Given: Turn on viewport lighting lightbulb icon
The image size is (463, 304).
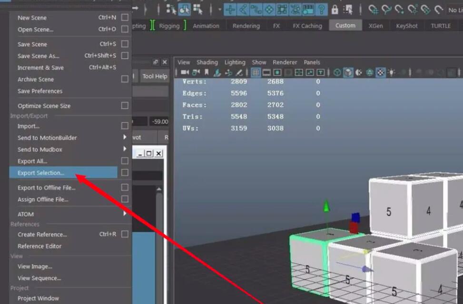Looking at the screenshot, I should click(392, 72).
